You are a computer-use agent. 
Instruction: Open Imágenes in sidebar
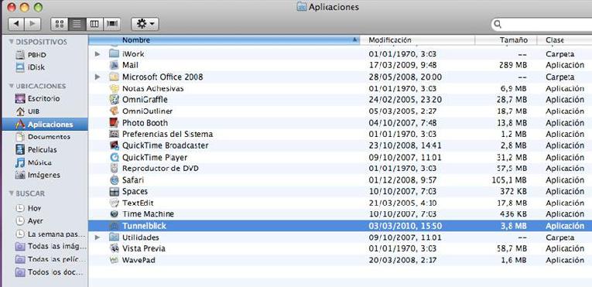38,176
